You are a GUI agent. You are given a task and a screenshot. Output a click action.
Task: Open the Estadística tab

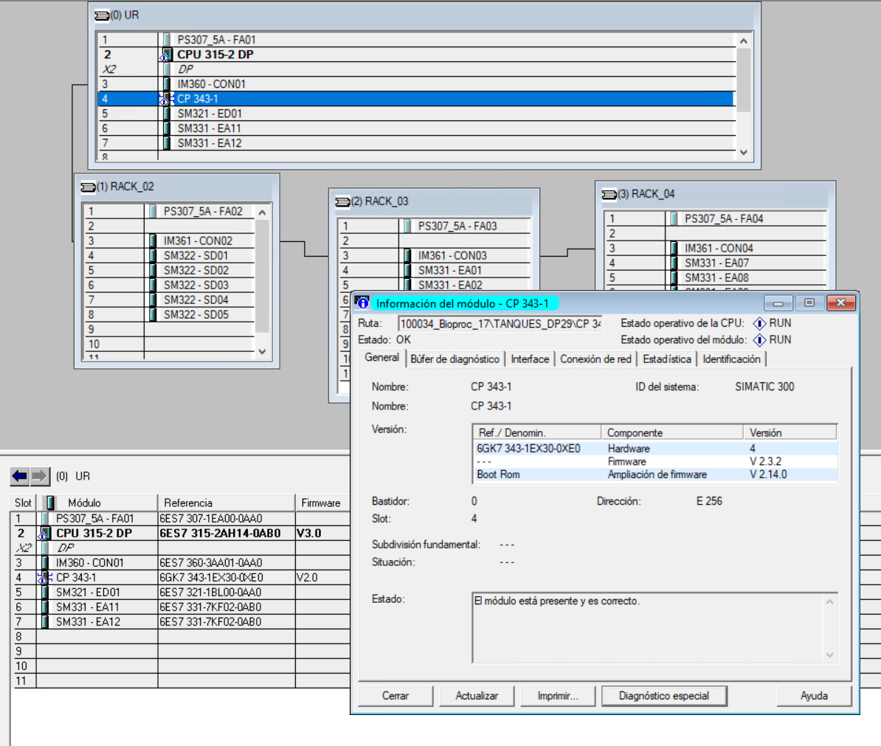tap(667, 359)
